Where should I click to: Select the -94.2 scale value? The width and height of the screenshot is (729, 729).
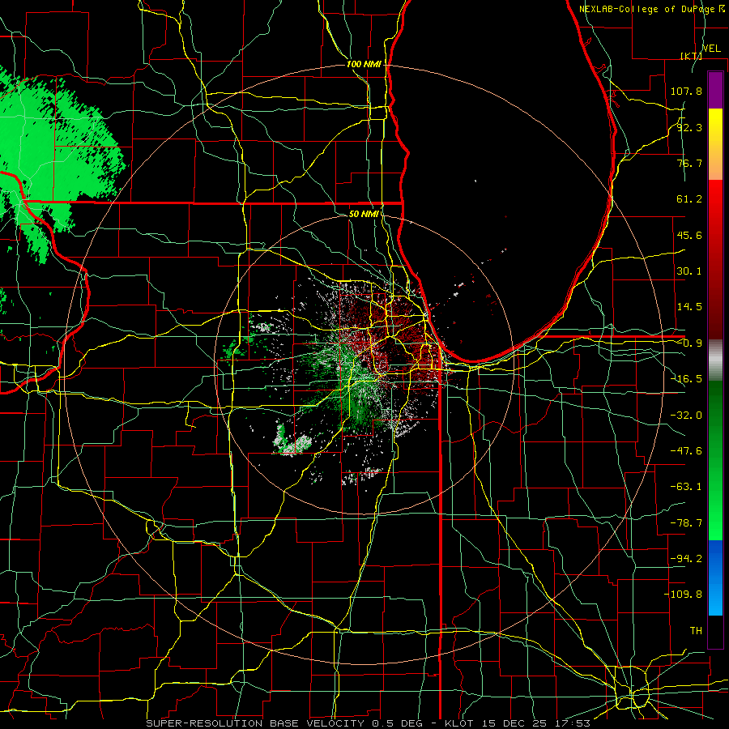(686, 559)
